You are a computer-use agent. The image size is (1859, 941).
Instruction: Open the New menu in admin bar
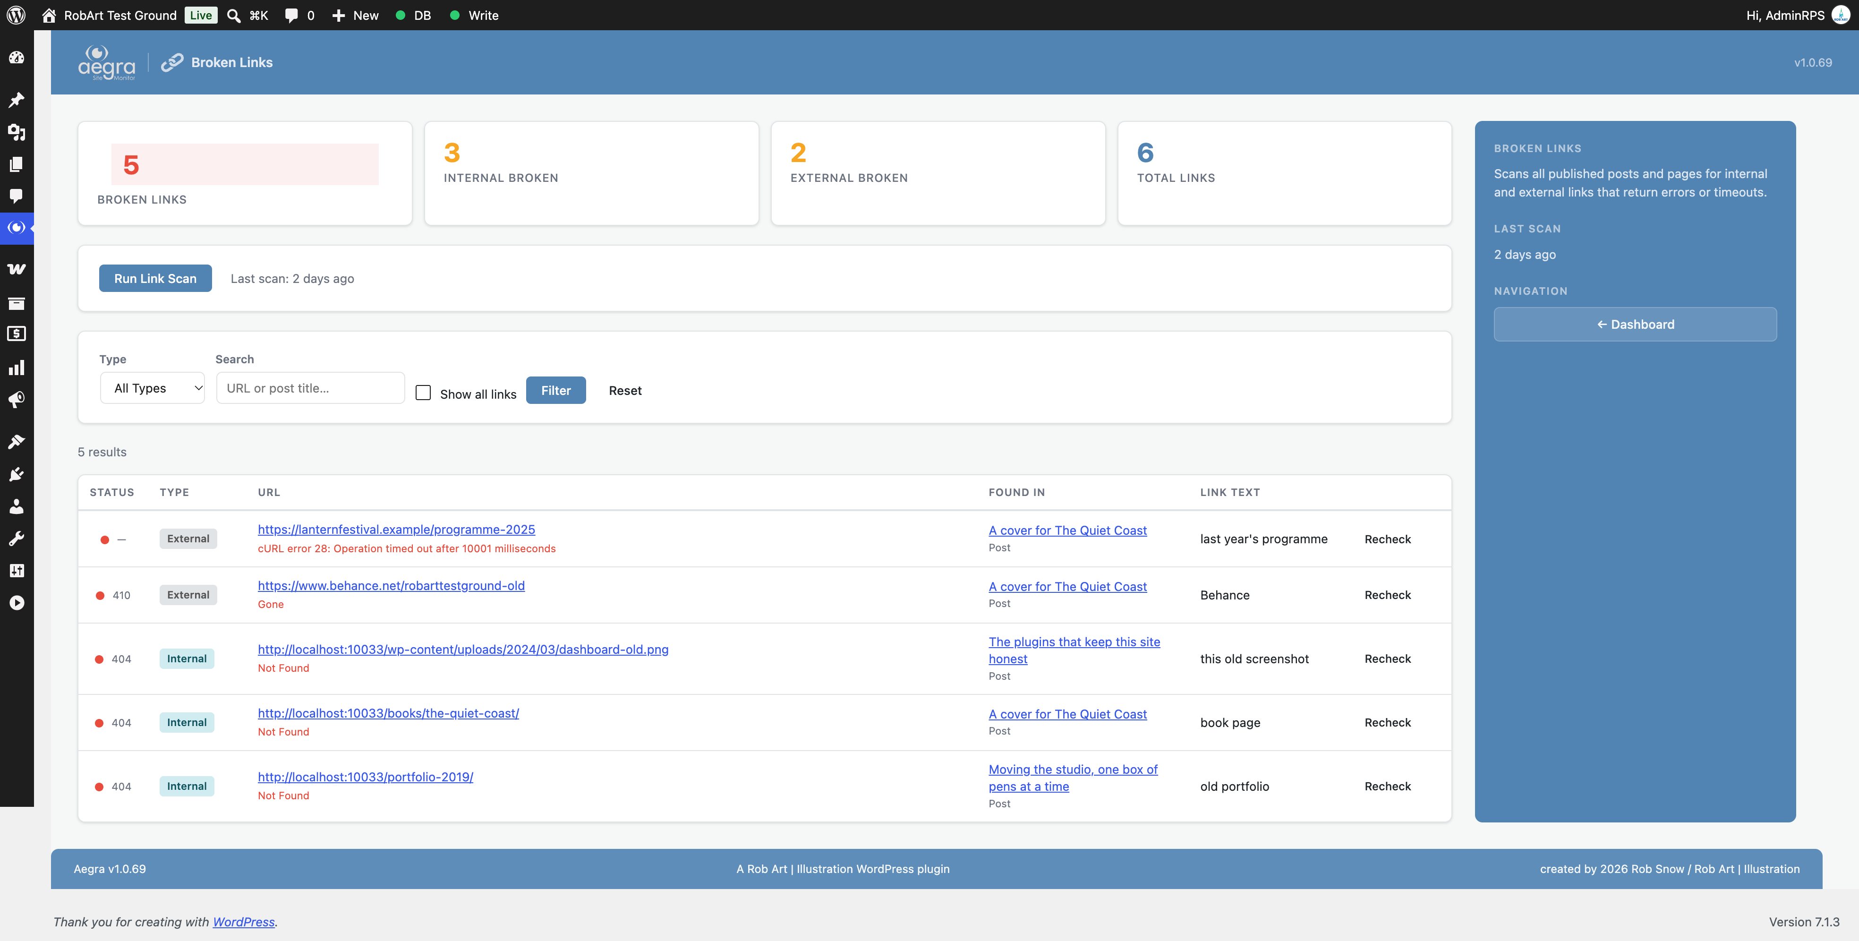tap(355, 15)
